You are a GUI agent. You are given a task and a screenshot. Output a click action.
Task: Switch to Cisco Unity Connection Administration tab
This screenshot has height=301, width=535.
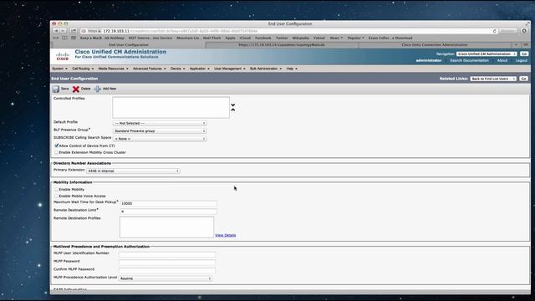435,44
